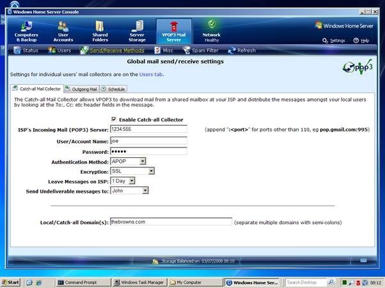Viewport: 385px width, 288px height.
Task: Follow the Users tab link
Action: [x=151, y=75]
